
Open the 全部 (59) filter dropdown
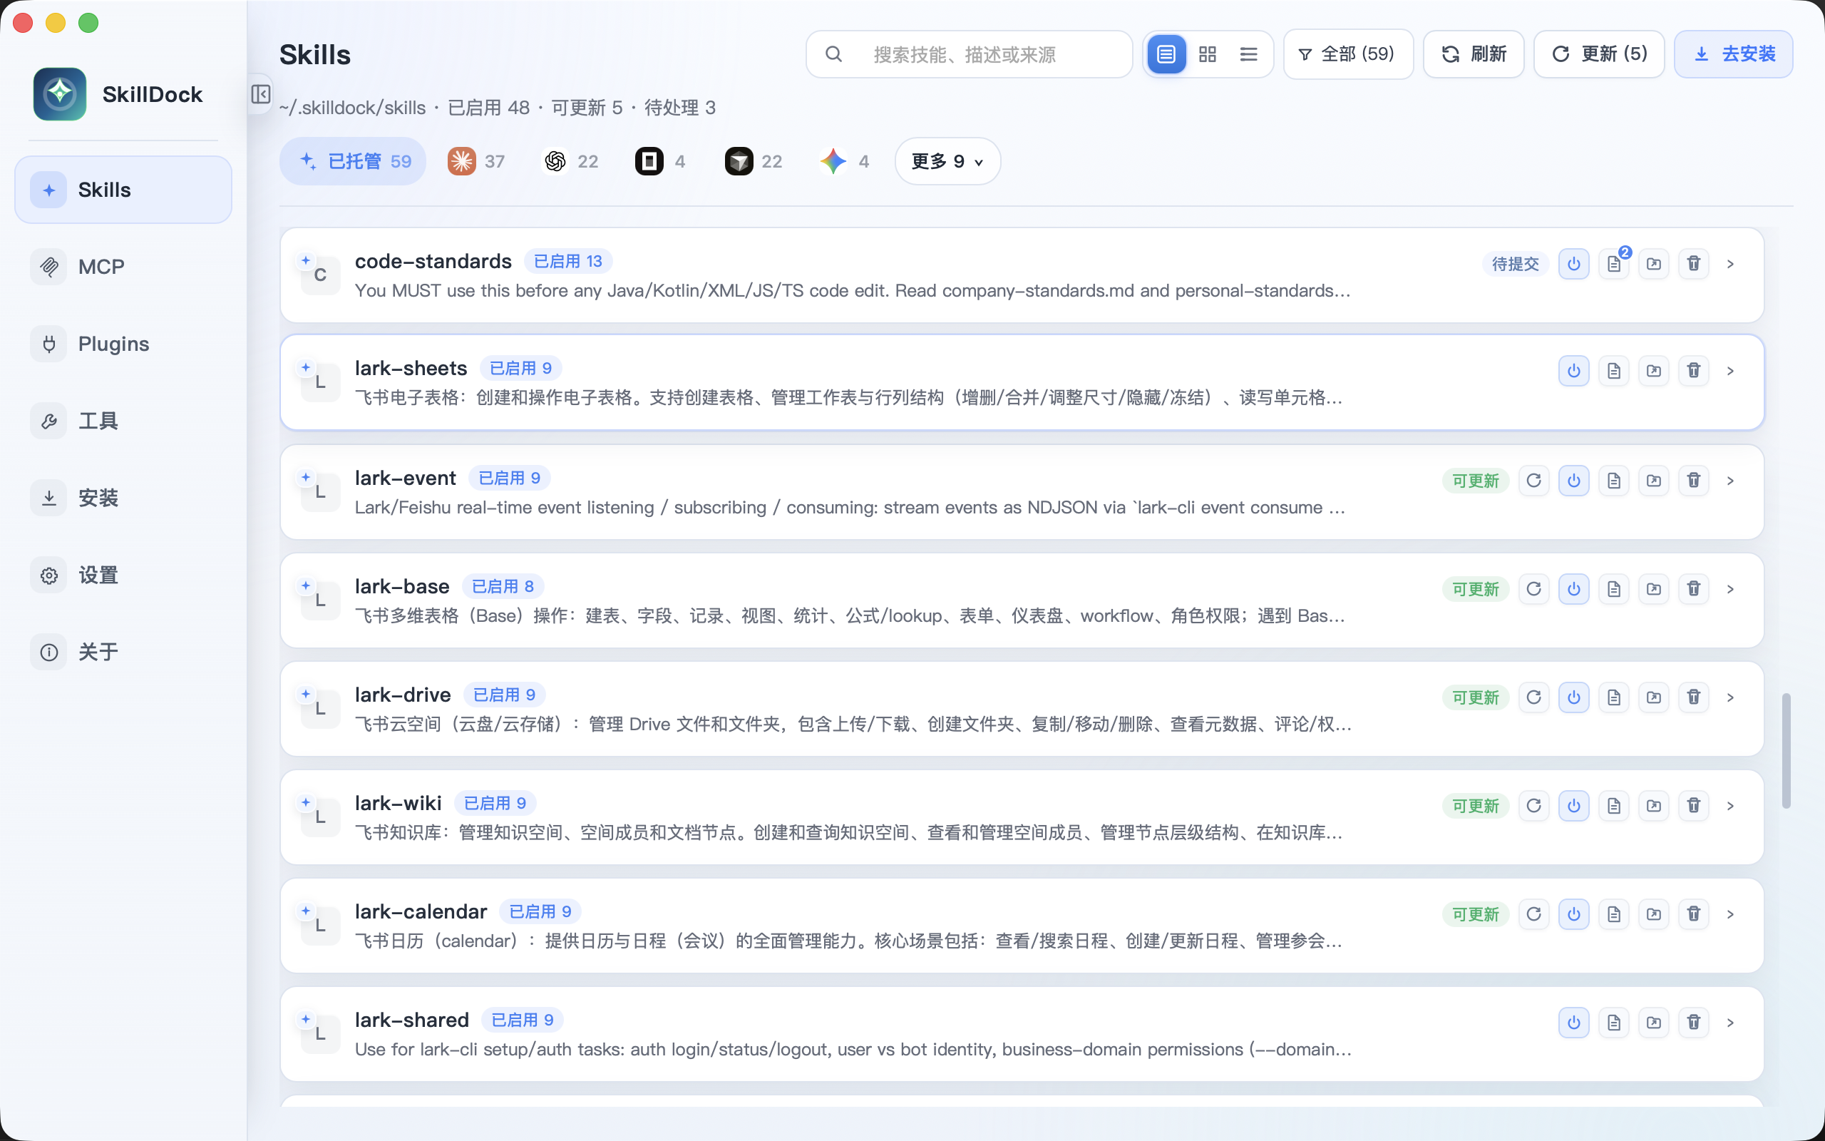[1347, 54]
